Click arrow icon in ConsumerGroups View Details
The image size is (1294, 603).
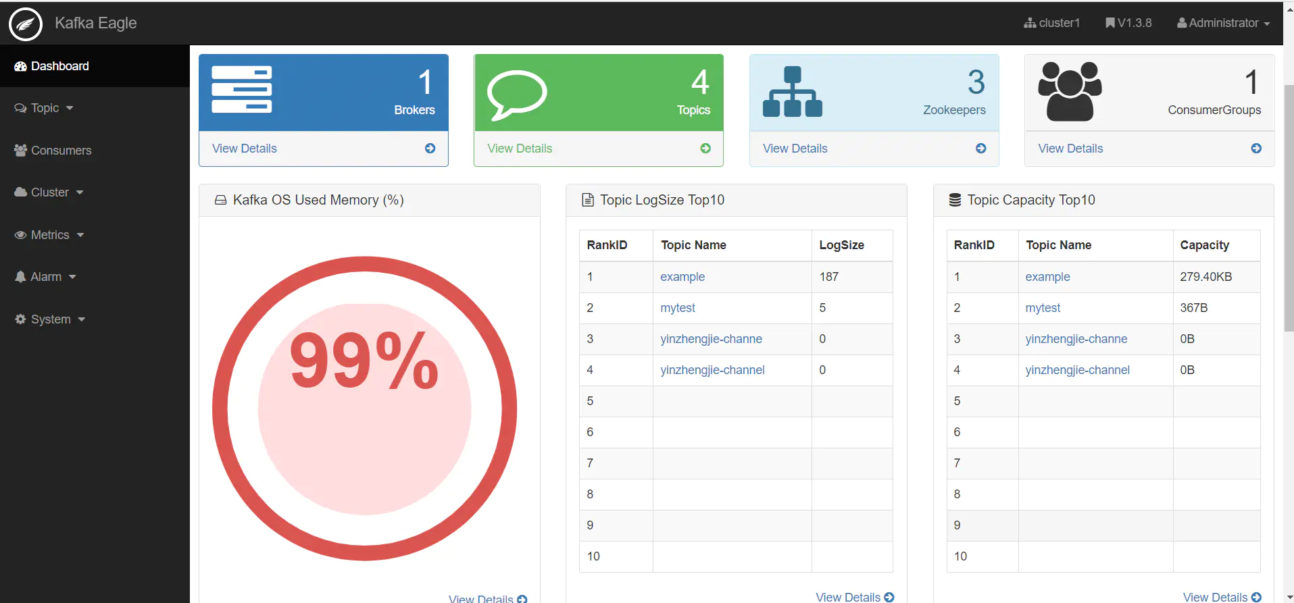[x=1255, y=149]
